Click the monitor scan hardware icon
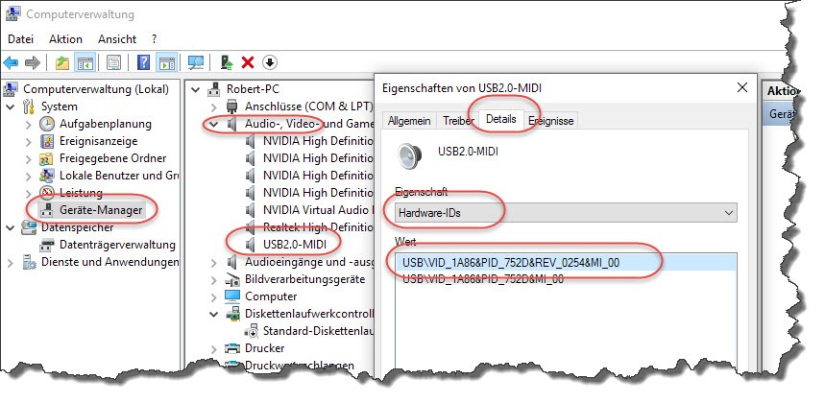The image size is (825, 403). (196, 63)
